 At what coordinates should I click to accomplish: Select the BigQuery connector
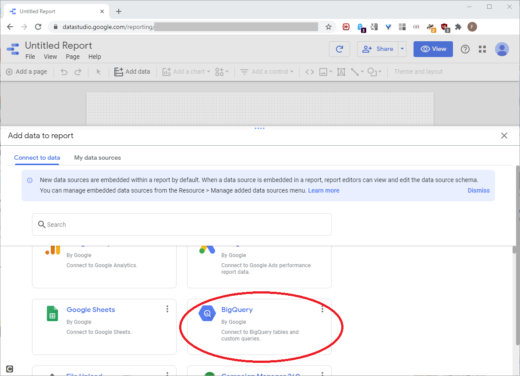coord(259,327)
